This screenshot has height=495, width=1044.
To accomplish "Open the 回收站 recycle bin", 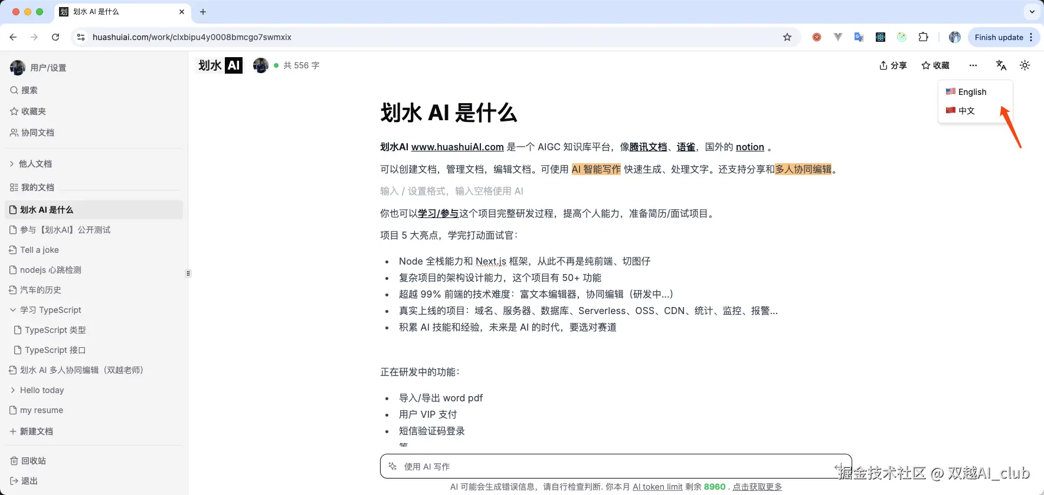I will click(28, 461).
